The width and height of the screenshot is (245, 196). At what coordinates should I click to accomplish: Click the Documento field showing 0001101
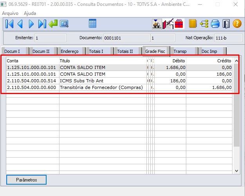click(126, 38)
